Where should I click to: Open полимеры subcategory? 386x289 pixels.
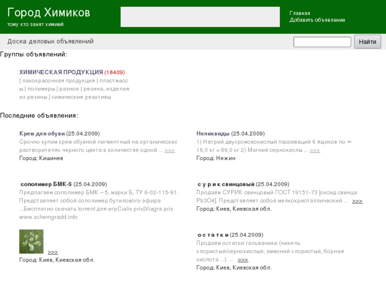(41, 89)
